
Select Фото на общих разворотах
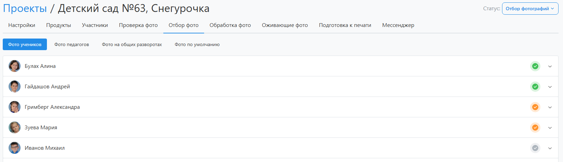(132, 45)
